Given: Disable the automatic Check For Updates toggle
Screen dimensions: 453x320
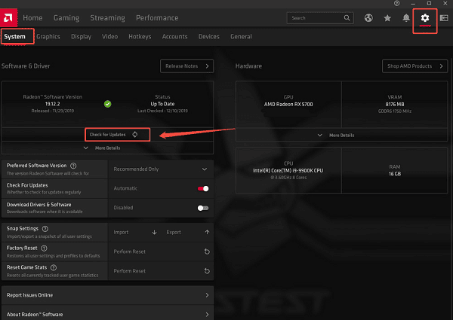Looking at the screenshot, I should click(202, 188).
